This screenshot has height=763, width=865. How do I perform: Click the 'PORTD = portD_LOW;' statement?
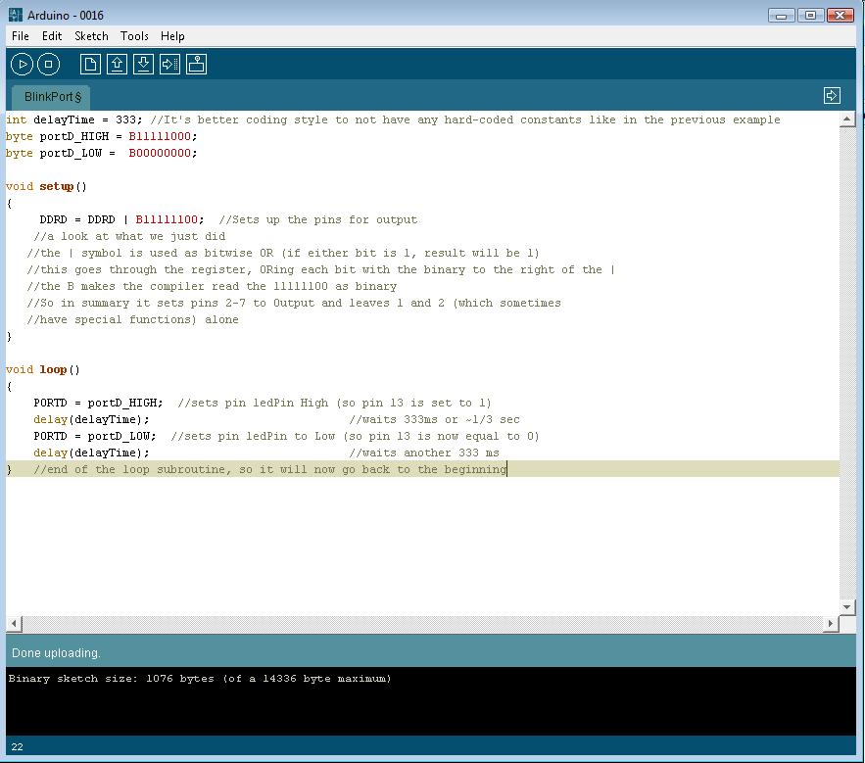tap(95, 436)
